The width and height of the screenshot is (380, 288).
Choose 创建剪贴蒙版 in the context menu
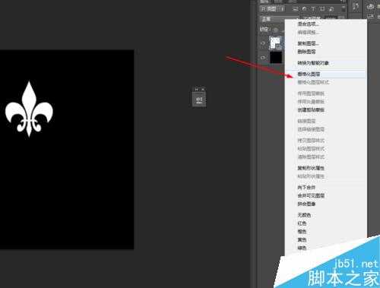click(x=311, y=110)
